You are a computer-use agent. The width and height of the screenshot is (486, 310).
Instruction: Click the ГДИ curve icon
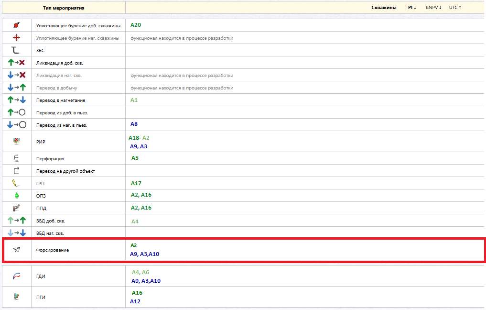[x=16, y=276]
